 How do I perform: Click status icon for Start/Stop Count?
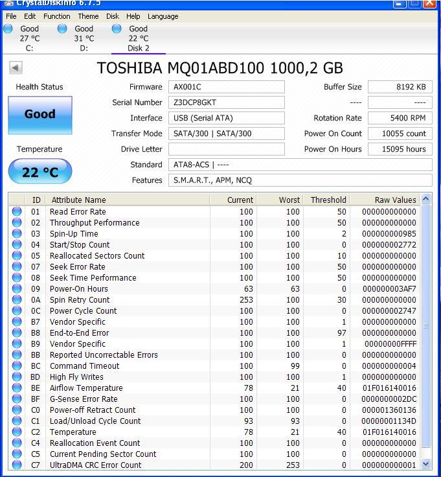tap(17, 244)
